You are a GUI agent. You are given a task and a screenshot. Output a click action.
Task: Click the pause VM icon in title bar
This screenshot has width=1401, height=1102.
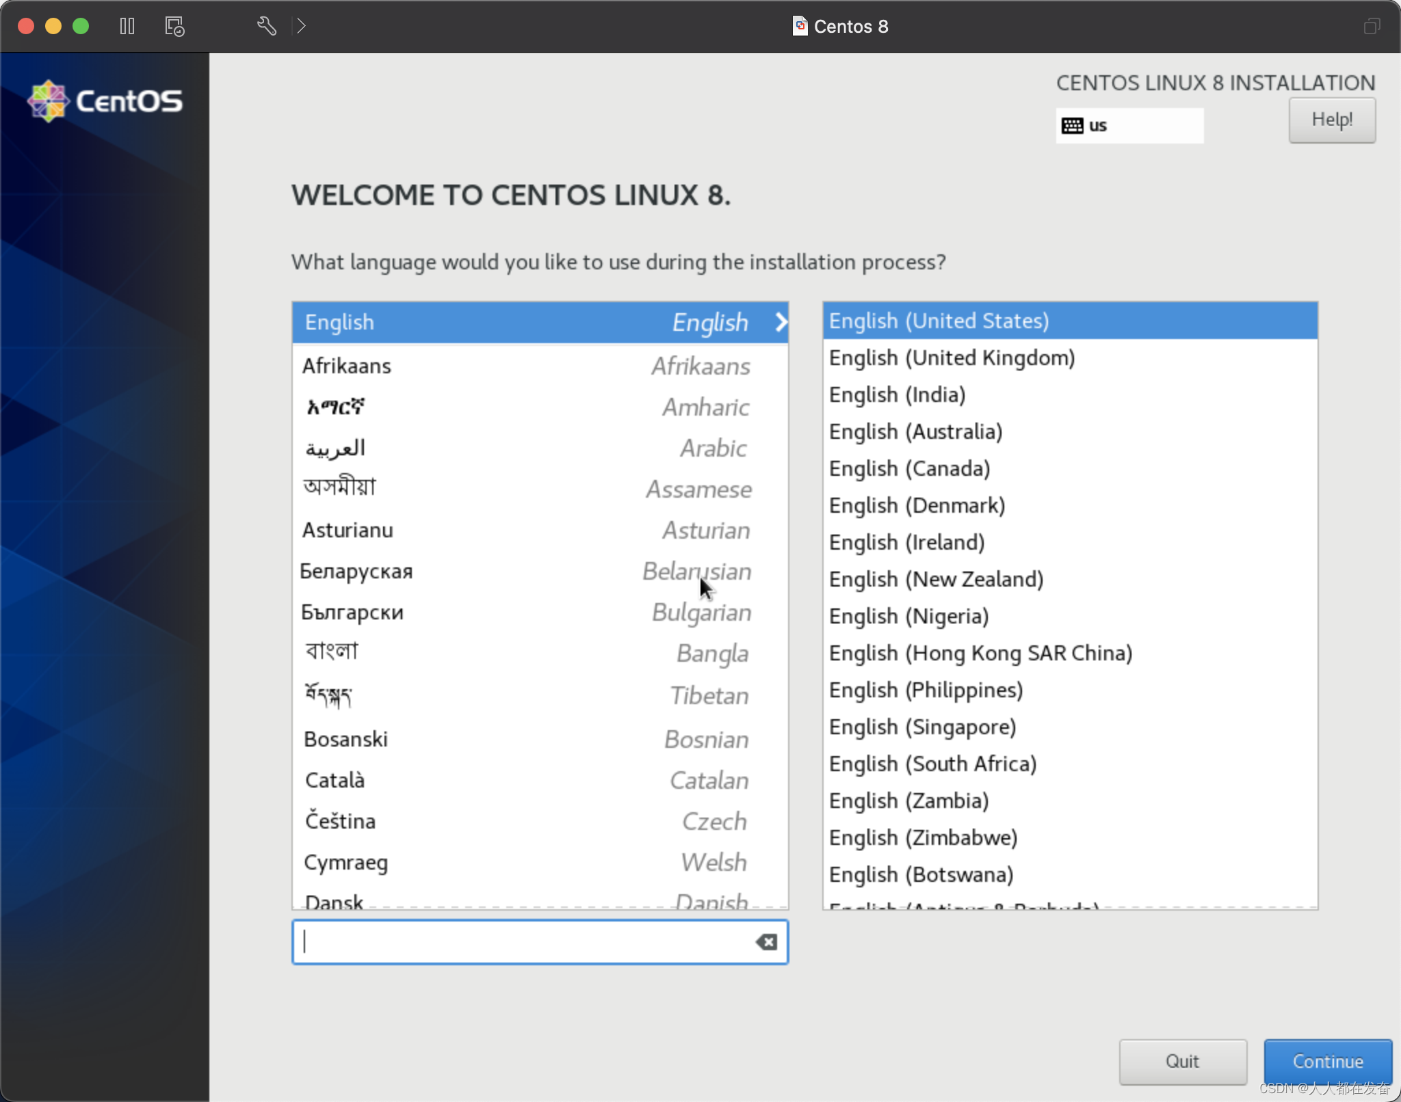point(127,26)
